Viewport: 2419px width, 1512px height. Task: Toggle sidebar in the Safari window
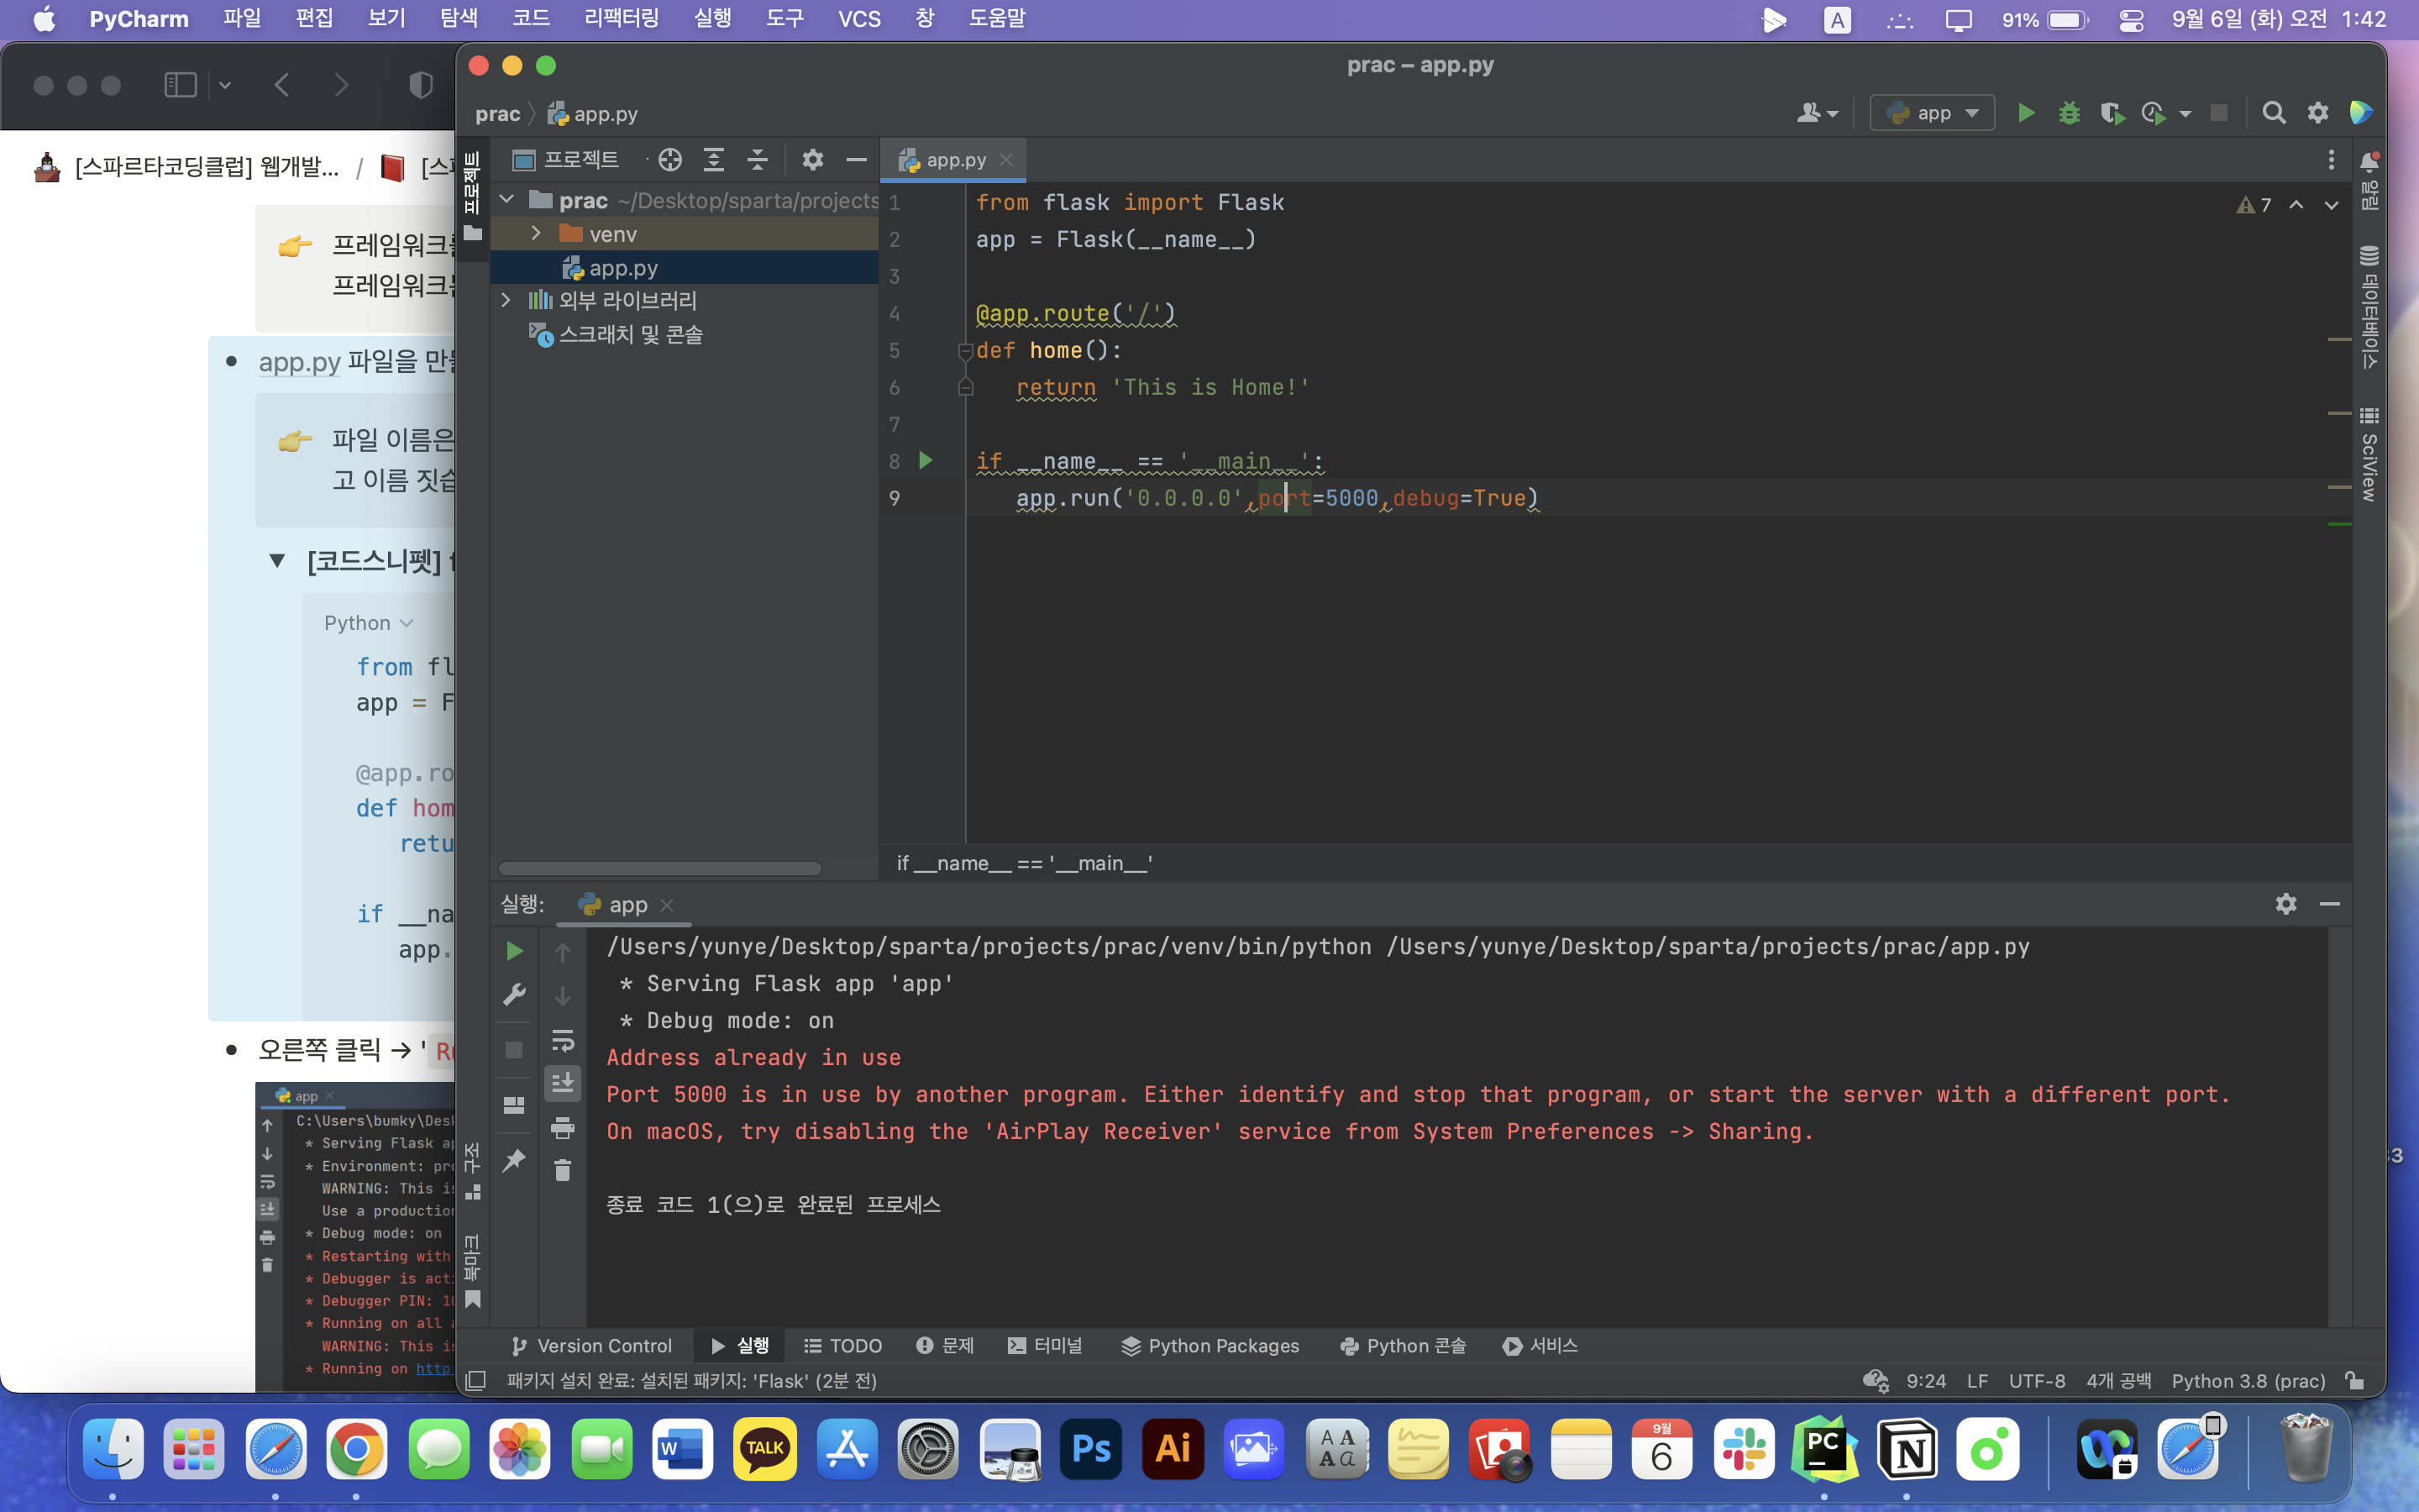coord(180,85)
